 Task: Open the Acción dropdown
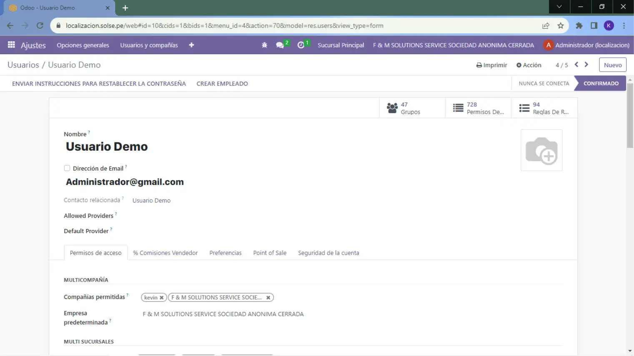click(529, 65)
